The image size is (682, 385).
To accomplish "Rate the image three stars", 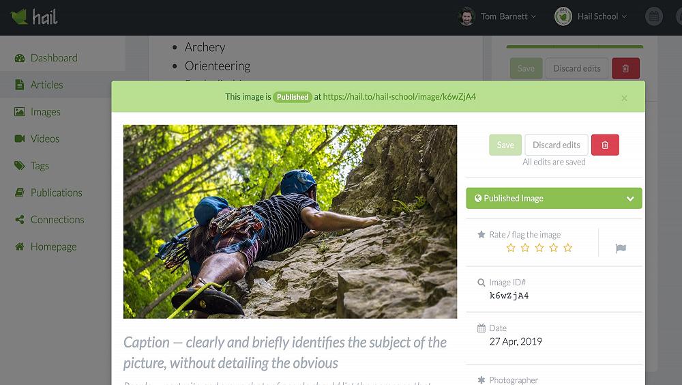I will coord(539,248).
